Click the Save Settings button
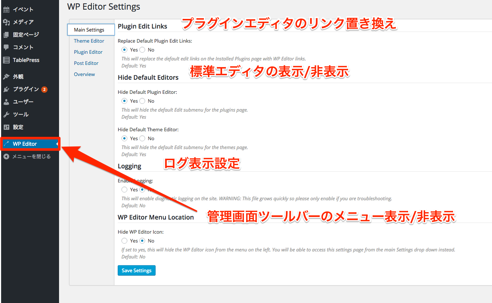This screenshot has height=303, width=492. [x=137, y=270]
